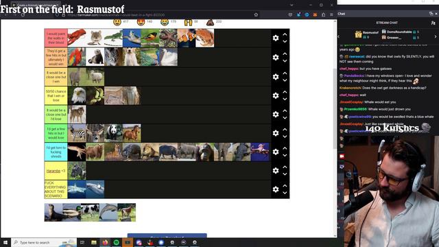Image resolution: width=439 pixels, height=247 pixels.
Task: Pick the swan image in second tier
Action: (x=168, y=57)
